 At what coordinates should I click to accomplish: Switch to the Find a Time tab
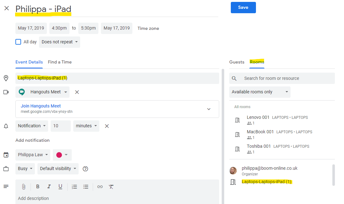[x=59, y=62]
